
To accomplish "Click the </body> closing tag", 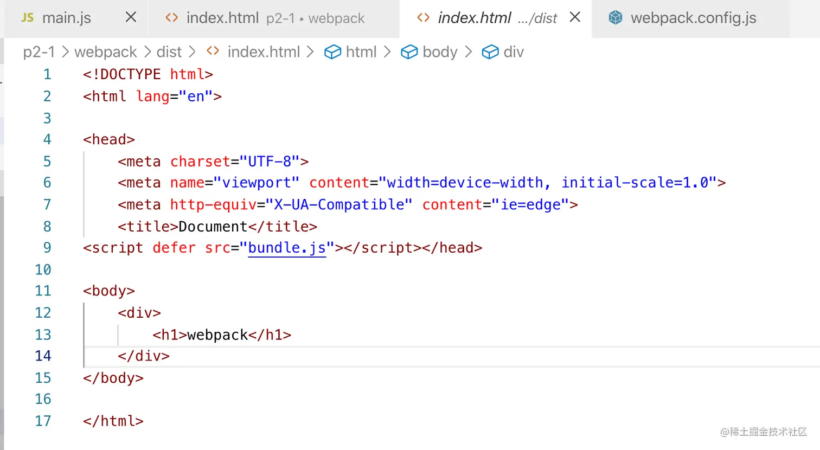I will [x=113, y=378].
